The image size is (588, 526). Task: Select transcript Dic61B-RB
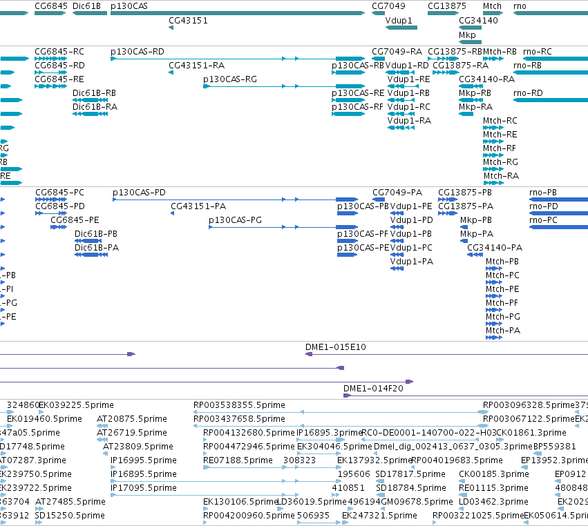point(94,93)
